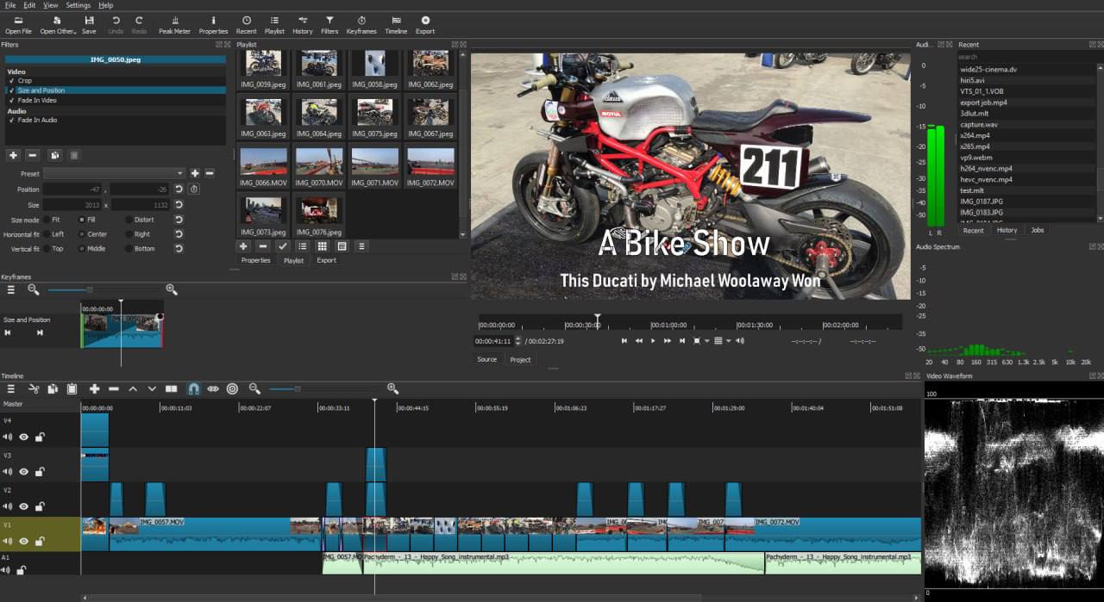Hide track V2 using its eye icon
Image resolution: width=1104 pixels, height=602 pixels.
click(23, 506)
